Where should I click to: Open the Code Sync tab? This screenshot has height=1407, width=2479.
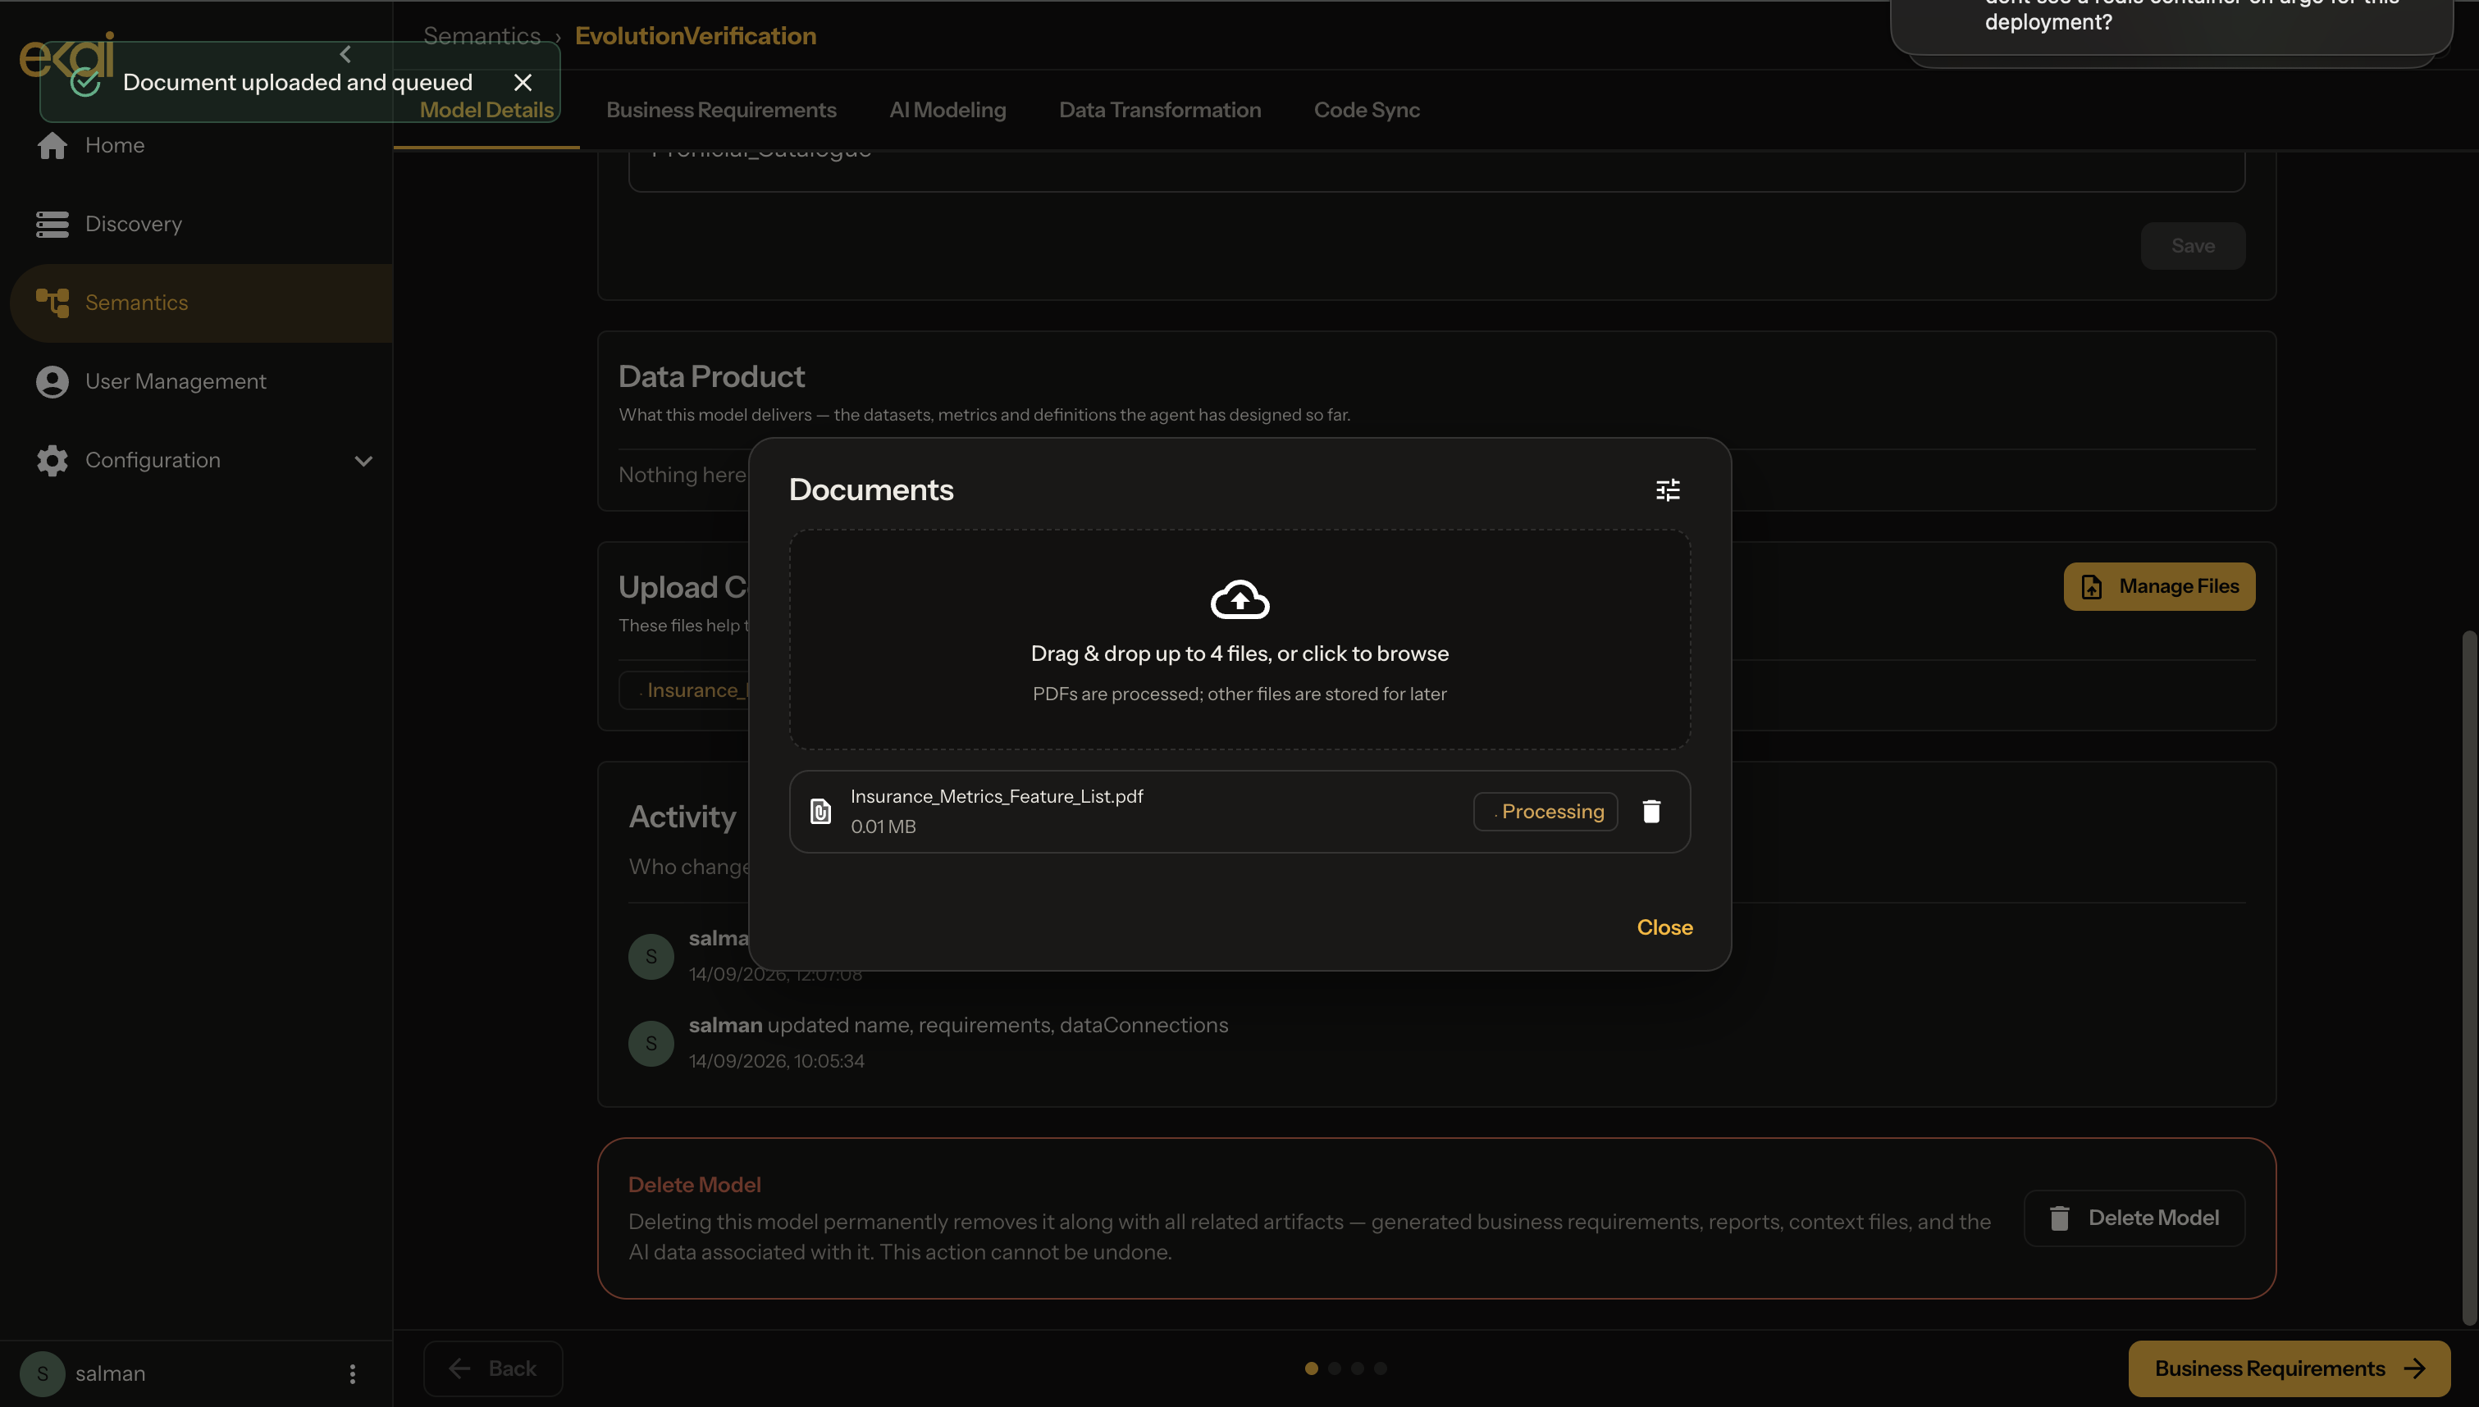coord(1367,110)
